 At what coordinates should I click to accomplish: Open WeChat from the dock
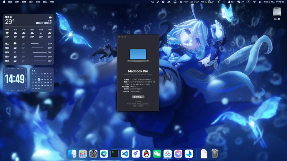point(157,153)
